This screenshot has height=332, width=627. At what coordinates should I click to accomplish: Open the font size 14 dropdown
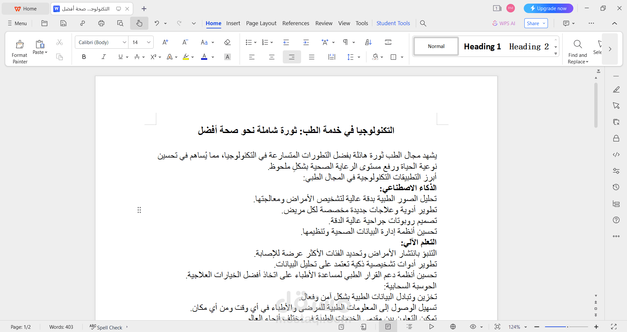click(x=149, y=42)
